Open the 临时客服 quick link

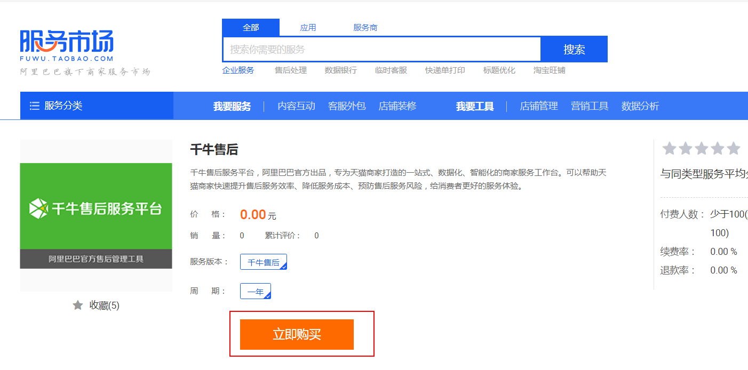(x=391, y=70)
